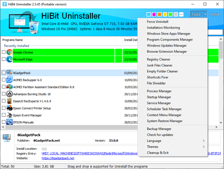Click the vertical scrollbar up arrow
The image size is (224, 169).
point(221,39)
